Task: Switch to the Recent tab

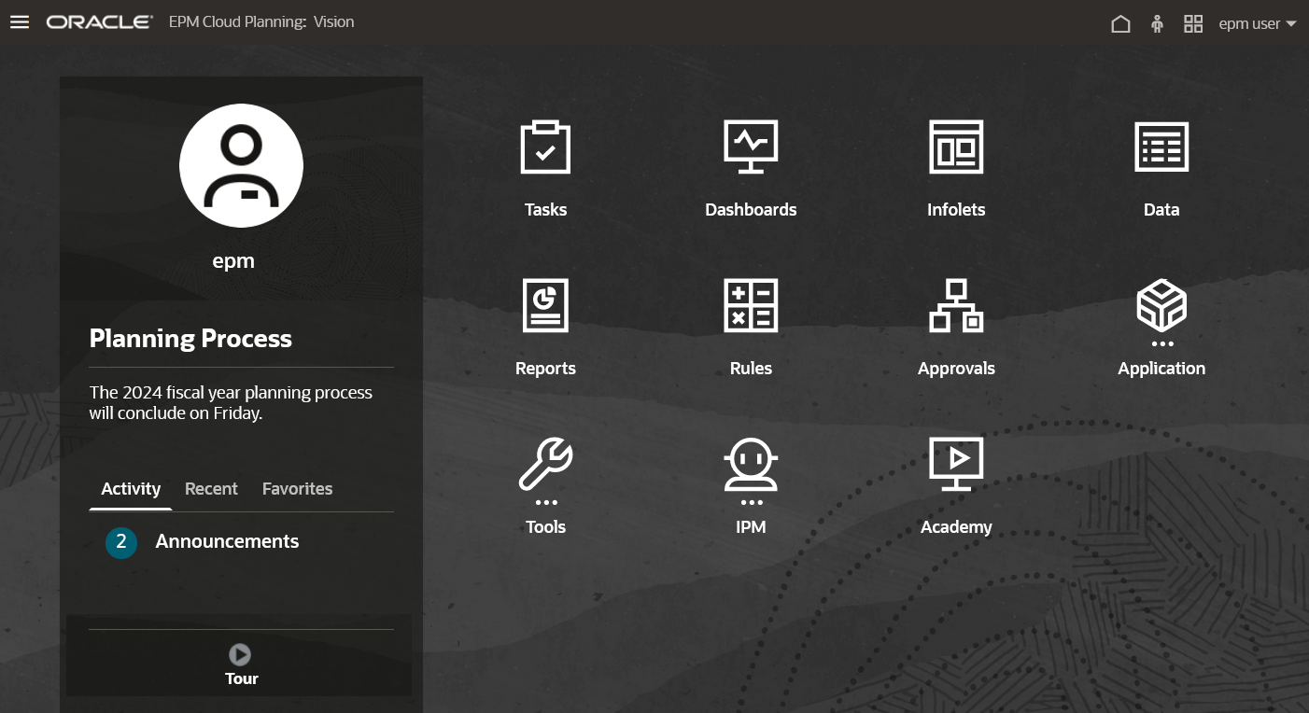Action: (x=211, y=489)
